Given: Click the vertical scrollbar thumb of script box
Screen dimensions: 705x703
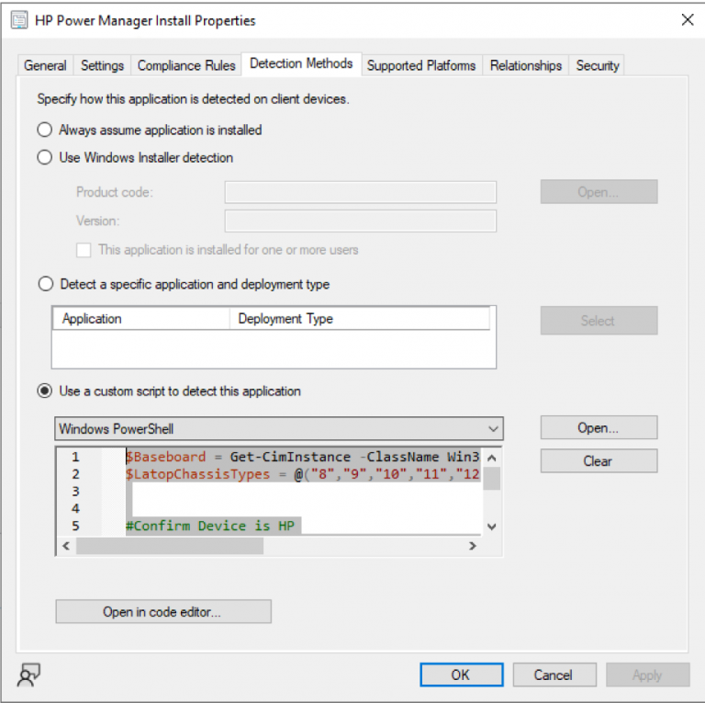Looking at the screenshot, I should tap(492, 479).
